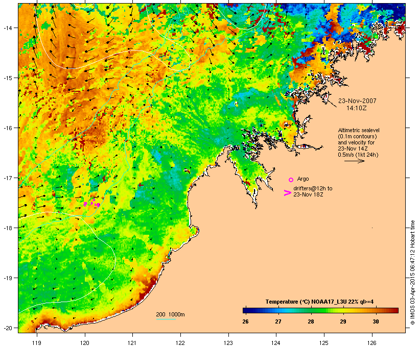Click the '(0.1m contours)' caption line
The width and height of the screenshot is (419, 347).
click(357, 136)
